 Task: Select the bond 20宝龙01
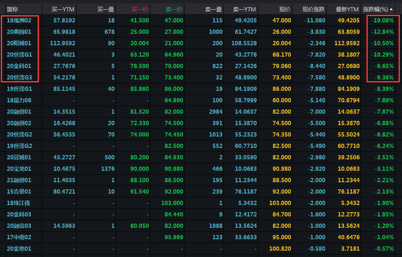click(19, 169)
